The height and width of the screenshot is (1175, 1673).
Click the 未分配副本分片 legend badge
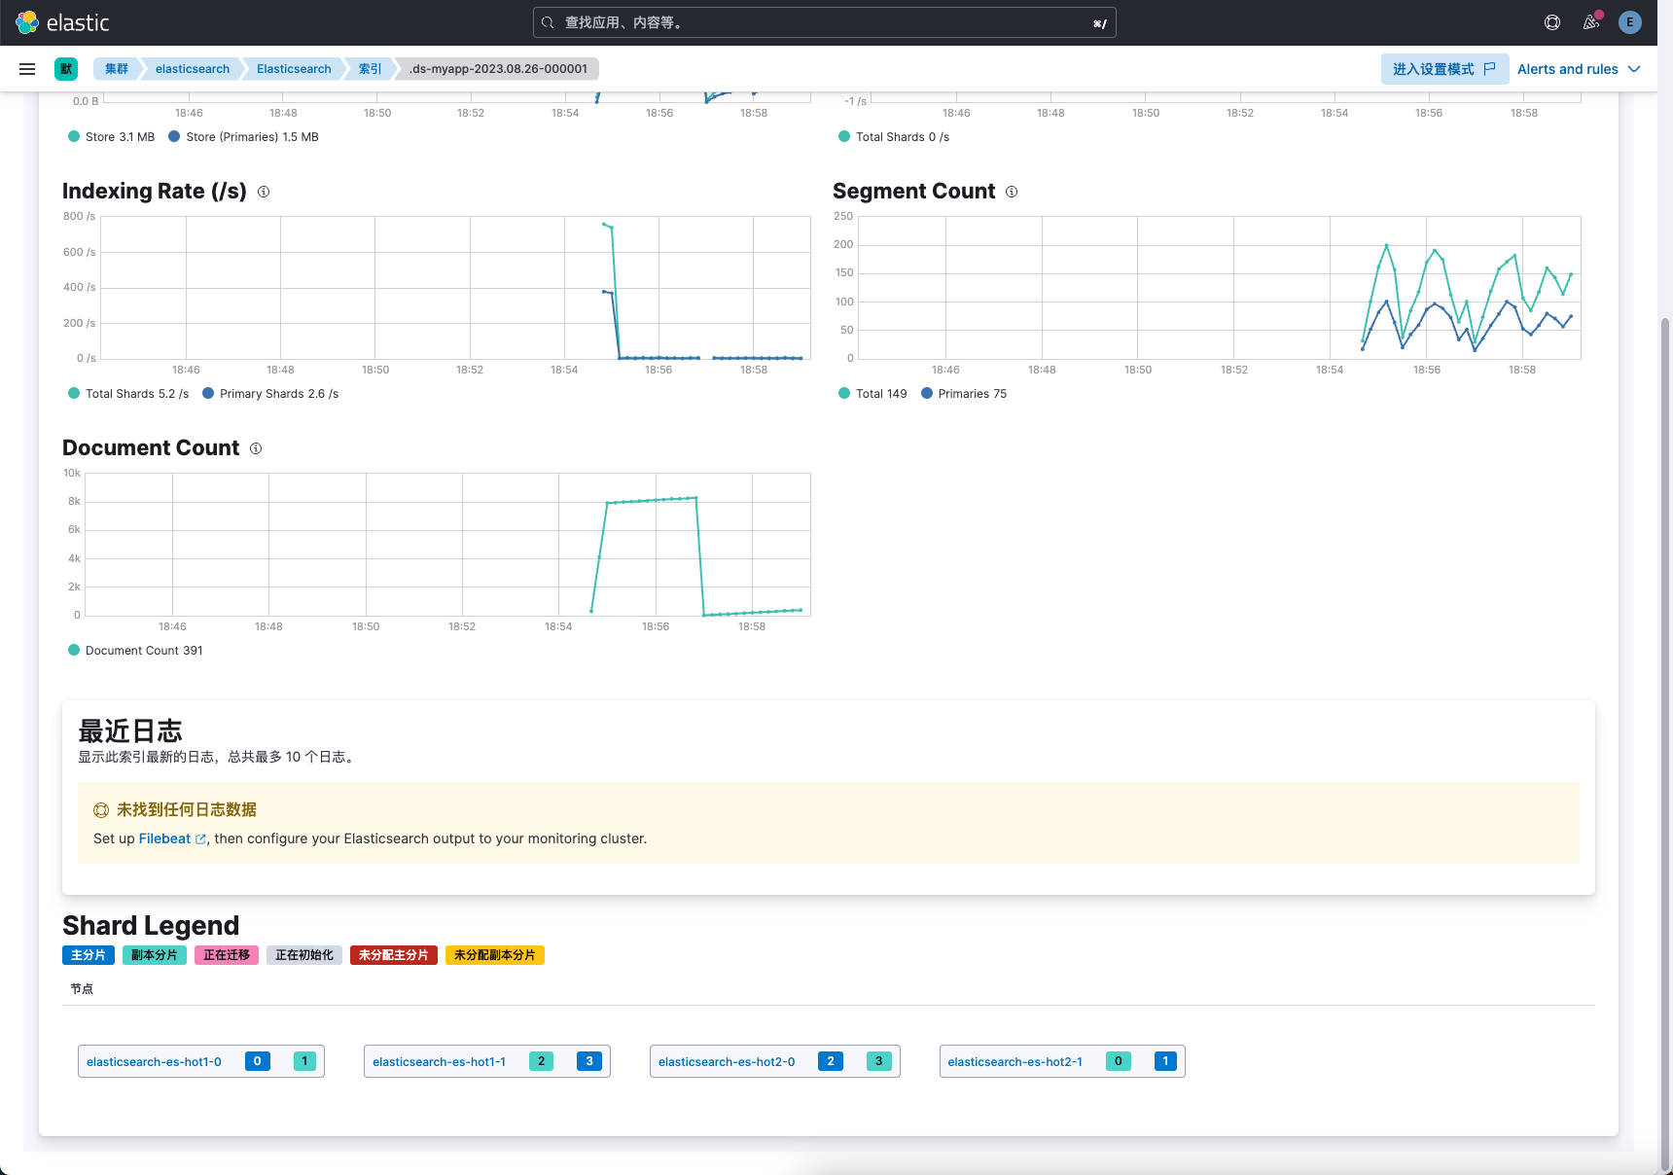(x=495, y=955)
